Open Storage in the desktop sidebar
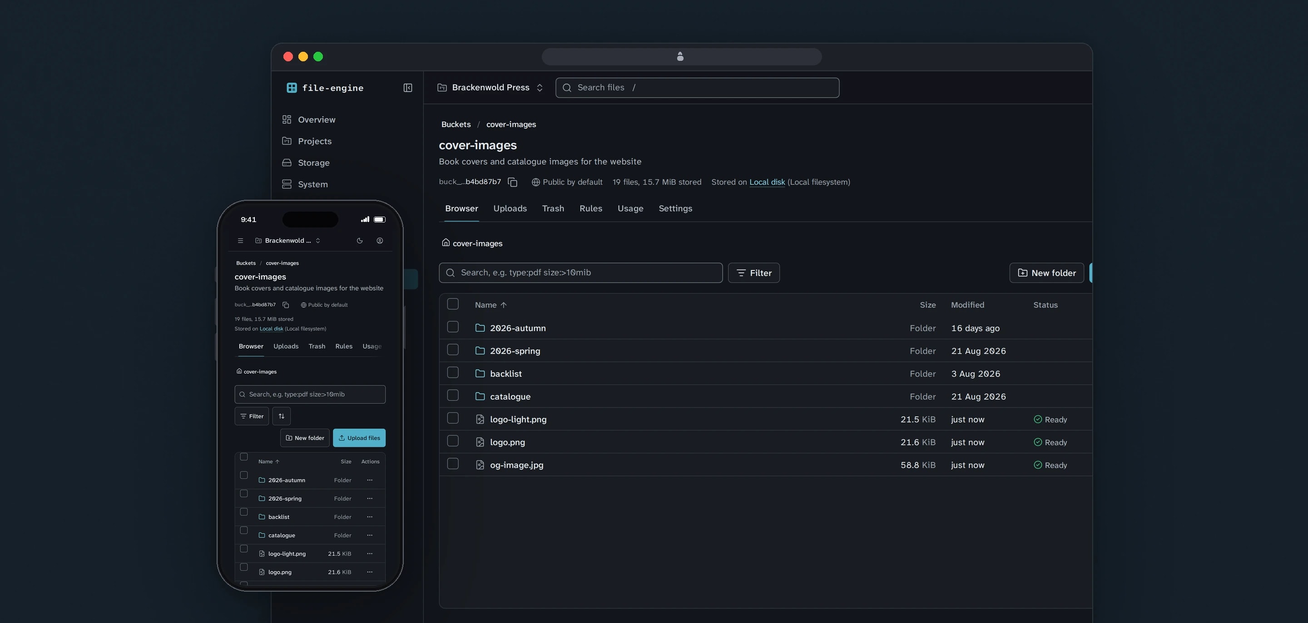This screenshot has width=1308, height=623. tap(306, 163)
